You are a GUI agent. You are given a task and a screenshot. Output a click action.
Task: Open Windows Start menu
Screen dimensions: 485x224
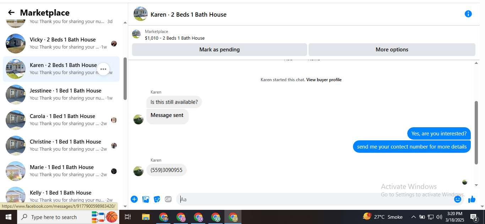click(9, 217)
